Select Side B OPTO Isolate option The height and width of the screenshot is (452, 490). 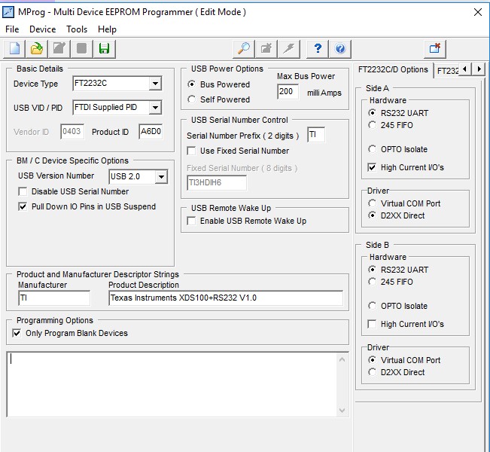point(398,306)
